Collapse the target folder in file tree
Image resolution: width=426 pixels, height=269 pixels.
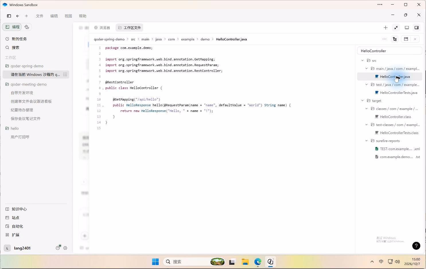(x=362, y=101)
